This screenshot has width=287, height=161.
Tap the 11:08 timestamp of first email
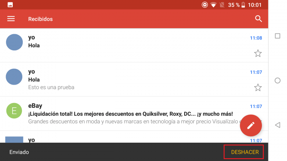(x=256, y=38)
